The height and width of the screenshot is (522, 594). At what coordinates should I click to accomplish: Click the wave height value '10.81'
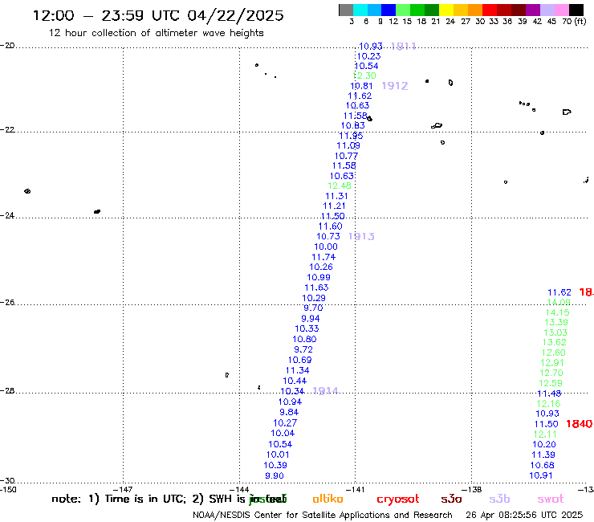[361, 86]
